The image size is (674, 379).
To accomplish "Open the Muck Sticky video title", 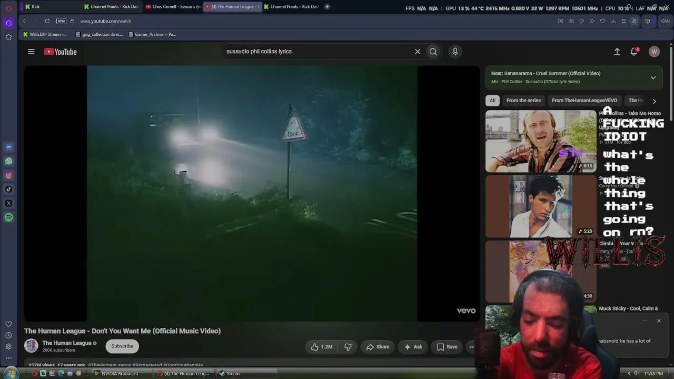I will 629,308.
